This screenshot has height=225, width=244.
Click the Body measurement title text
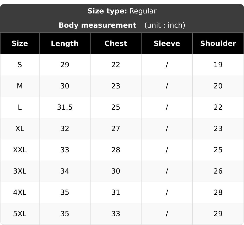pos(98,25)
